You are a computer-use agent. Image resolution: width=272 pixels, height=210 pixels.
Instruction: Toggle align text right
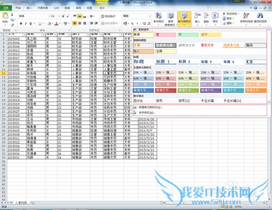84,23
